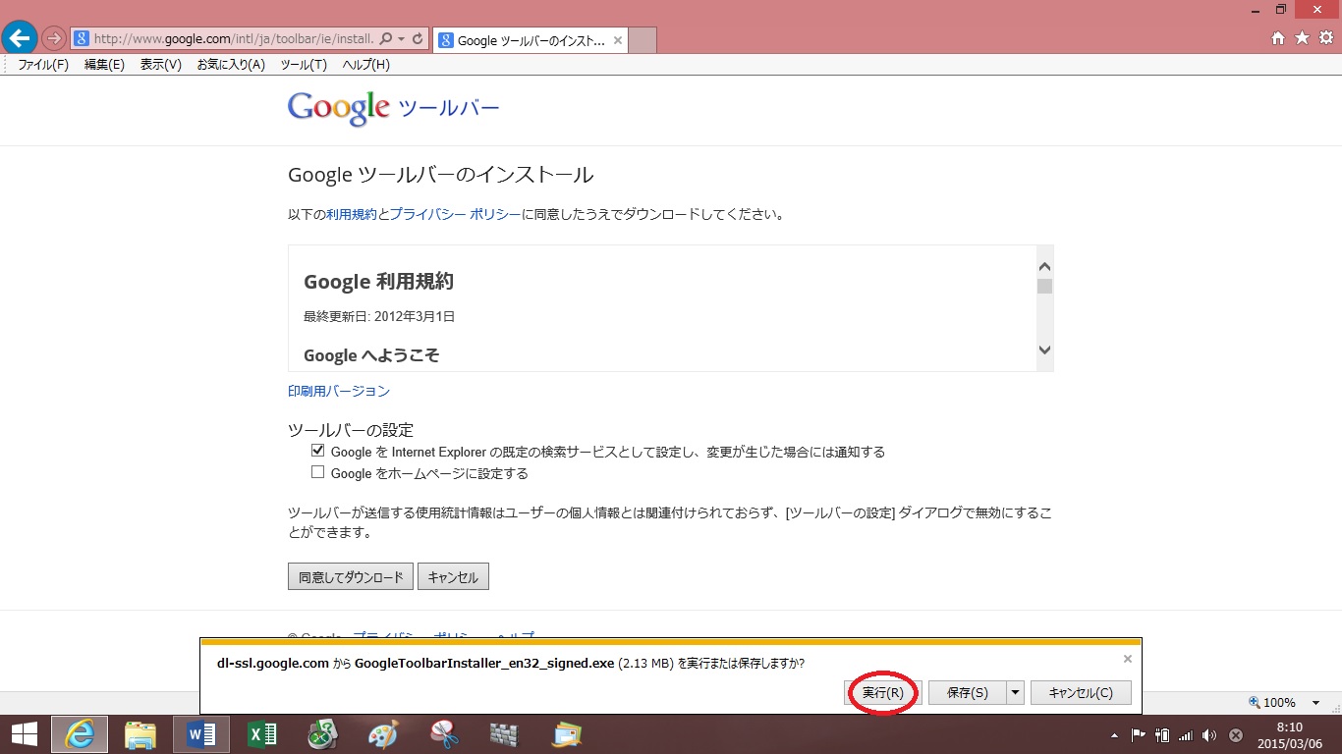Click the search magnifier in address bar
Viewport: 1342px width, 754px height.
385,39
